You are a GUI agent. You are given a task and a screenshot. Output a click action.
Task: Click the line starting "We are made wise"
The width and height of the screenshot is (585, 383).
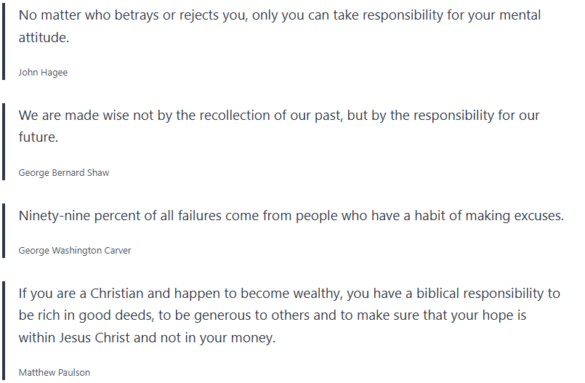pos(279,116)
